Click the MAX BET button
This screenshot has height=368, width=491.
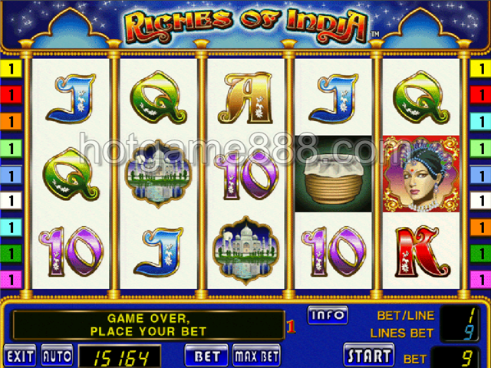pos(256,356)
